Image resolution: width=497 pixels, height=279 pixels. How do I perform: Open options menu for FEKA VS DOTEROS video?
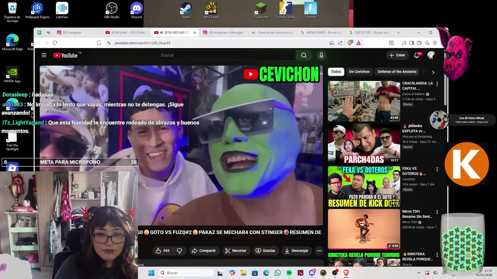(x=437, y=169)
